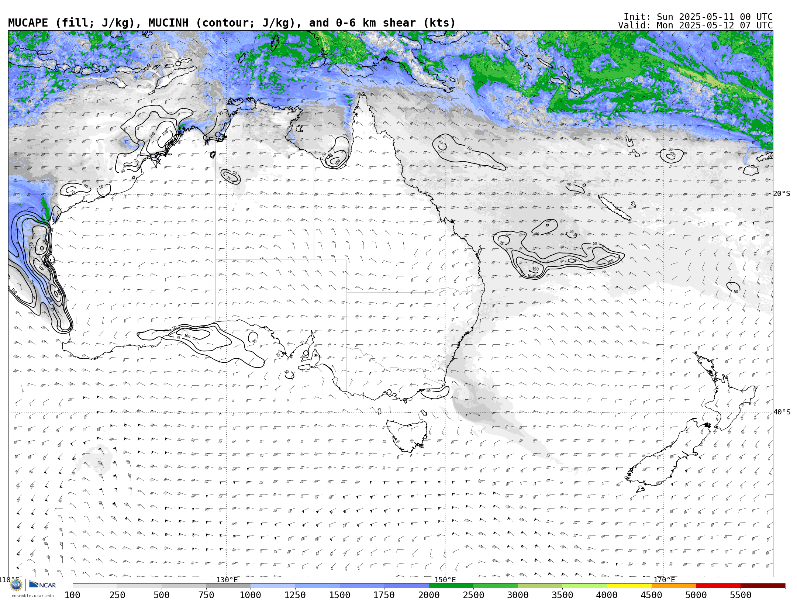
Task: Pick the orange 4500–5000 colorbar swatch
Action: 674,586
